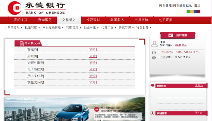This screenshot has width=212, height=121.
Task: Click the red arrow icon on car banner
Action: coord(97,109)
